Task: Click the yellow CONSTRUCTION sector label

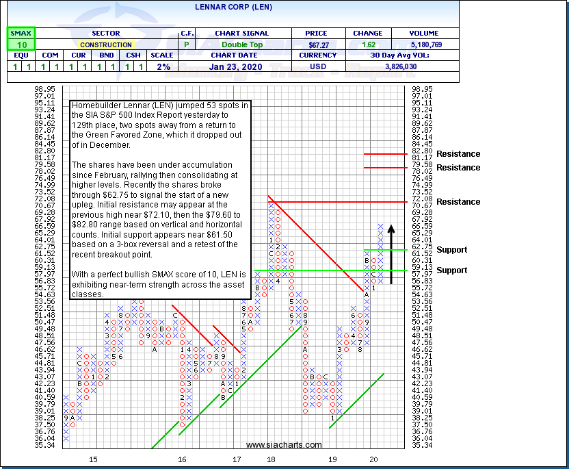Action: [105, 45]
